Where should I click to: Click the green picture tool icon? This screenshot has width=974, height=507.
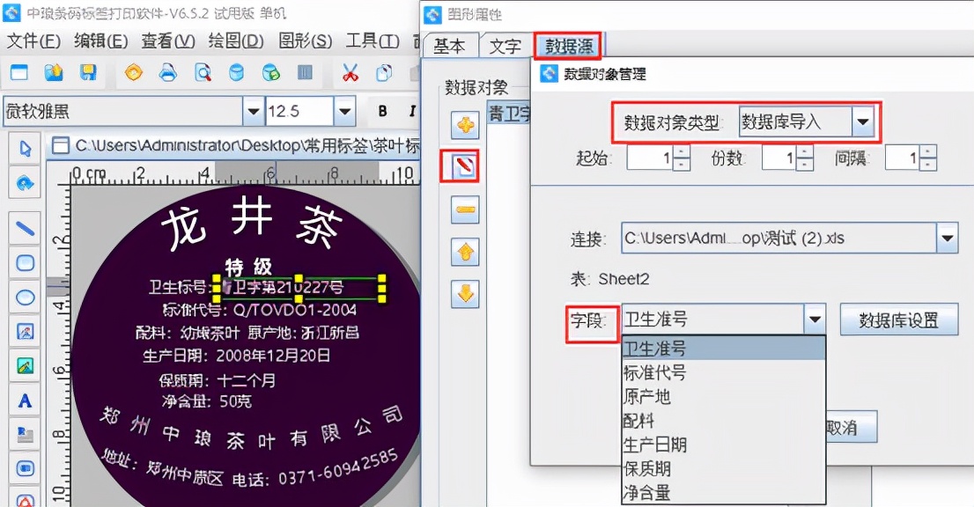pyautogui.click(x=25, y=366)
